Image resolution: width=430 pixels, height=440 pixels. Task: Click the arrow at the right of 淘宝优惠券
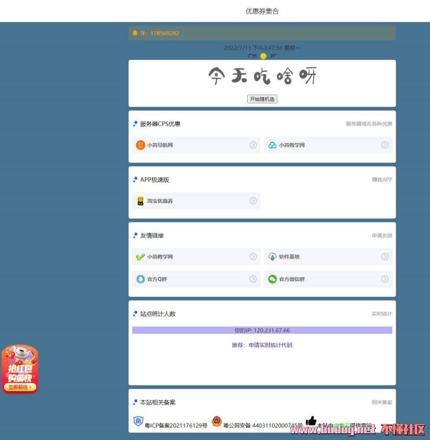pos(253,201)
